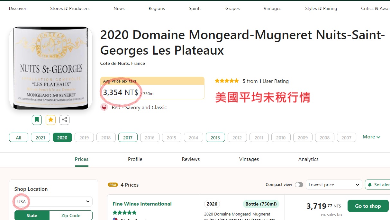390x220 pixels.
Task: Open the share icon under the bottle image
Action: 65,120
